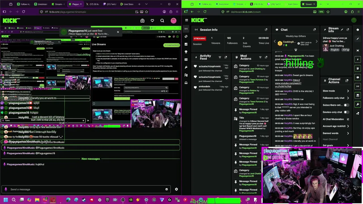Open the Kick dashboard hamburger menu
The height and width of the screenshot is (204, 363).
[186, 20]
